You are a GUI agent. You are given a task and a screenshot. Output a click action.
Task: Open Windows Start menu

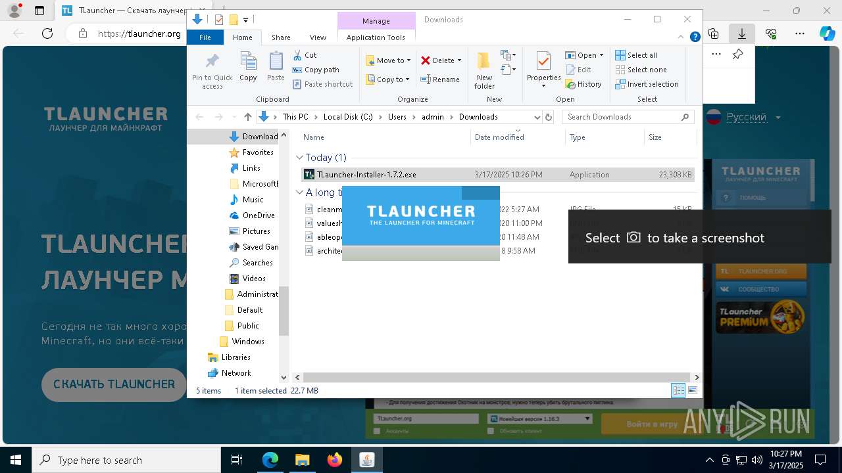click(x=16, y=460)
